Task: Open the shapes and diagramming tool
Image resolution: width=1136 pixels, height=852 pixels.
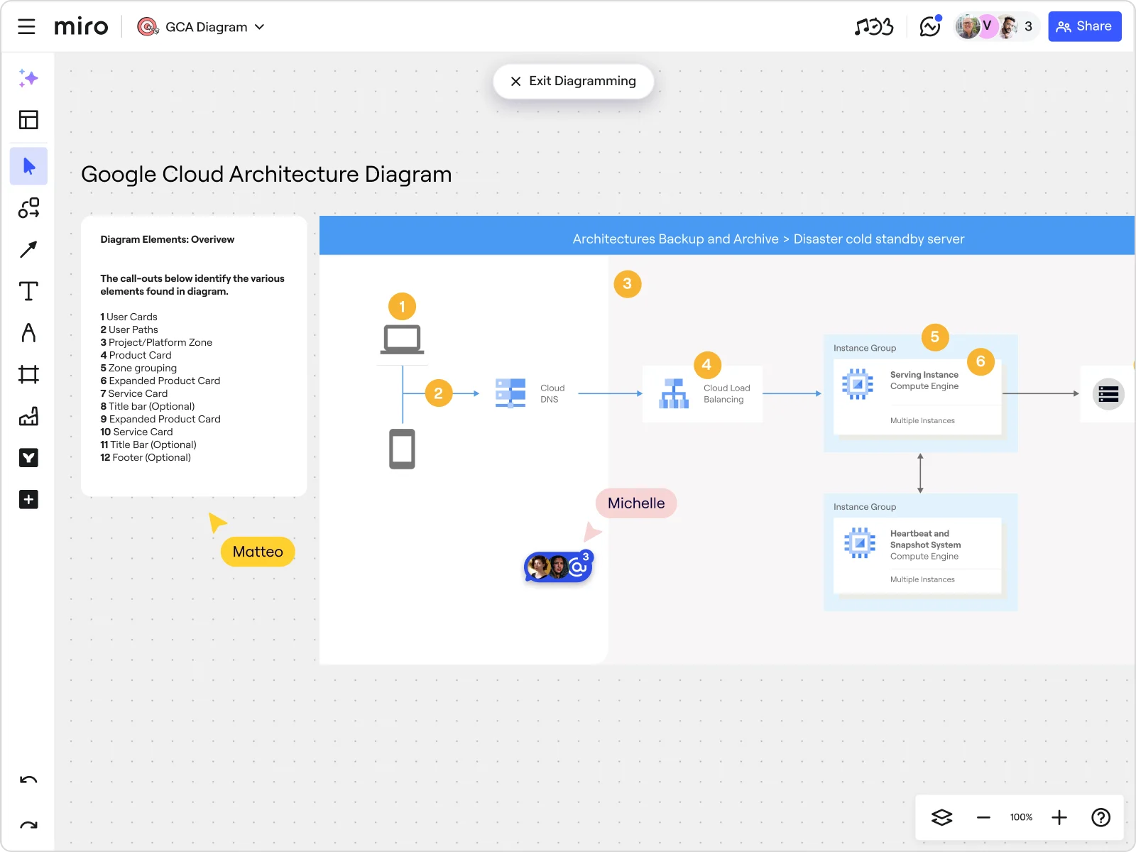Action: click(28, 208)
